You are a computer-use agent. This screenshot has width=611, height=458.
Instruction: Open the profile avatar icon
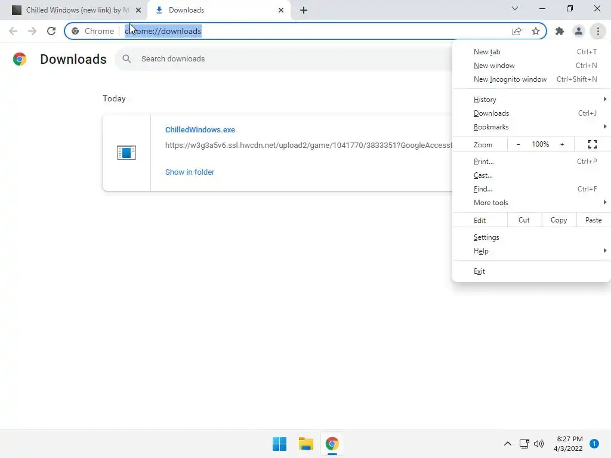pos(579,31)
